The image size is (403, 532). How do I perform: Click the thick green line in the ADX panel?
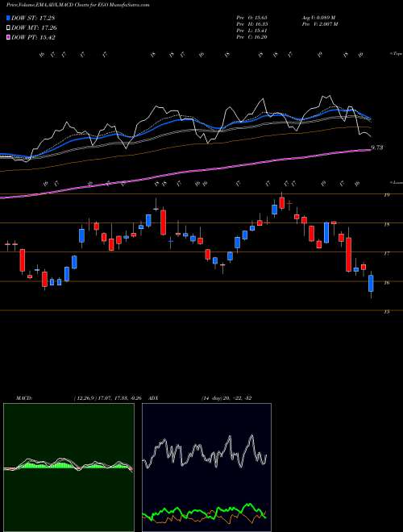click(x=204, y=512)
